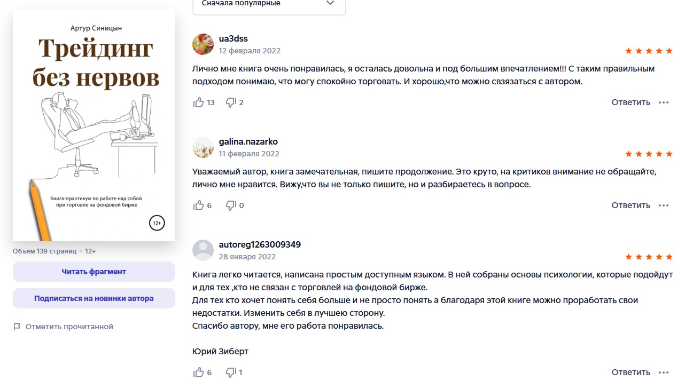Reply to autoreg1263009349's review
Viewport: 685px width, 381px height.
tap(630, 372)
